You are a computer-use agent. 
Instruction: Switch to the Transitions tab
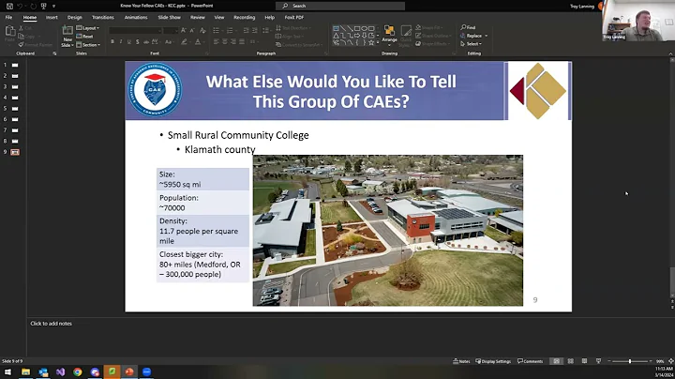103,17
